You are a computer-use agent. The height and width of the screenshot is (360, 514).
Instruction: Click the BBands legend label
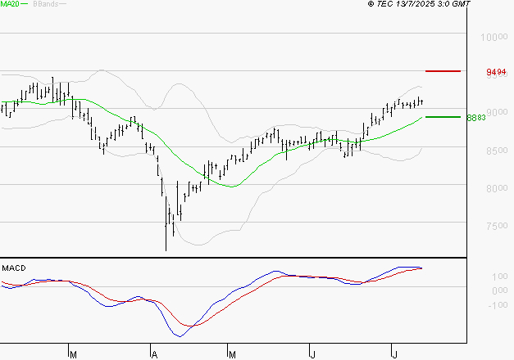tap(46, 4)
